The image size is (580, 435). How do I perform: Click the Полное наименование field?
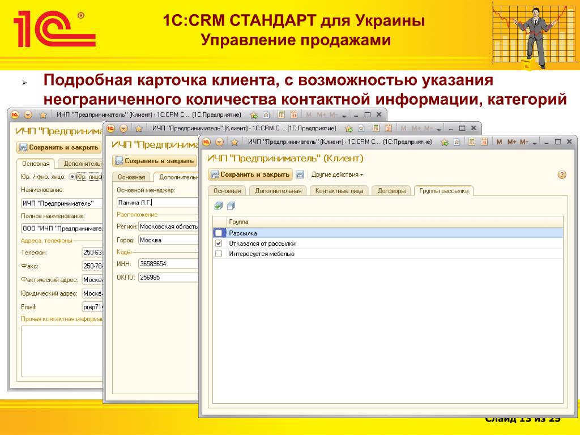tap(62, 229)
